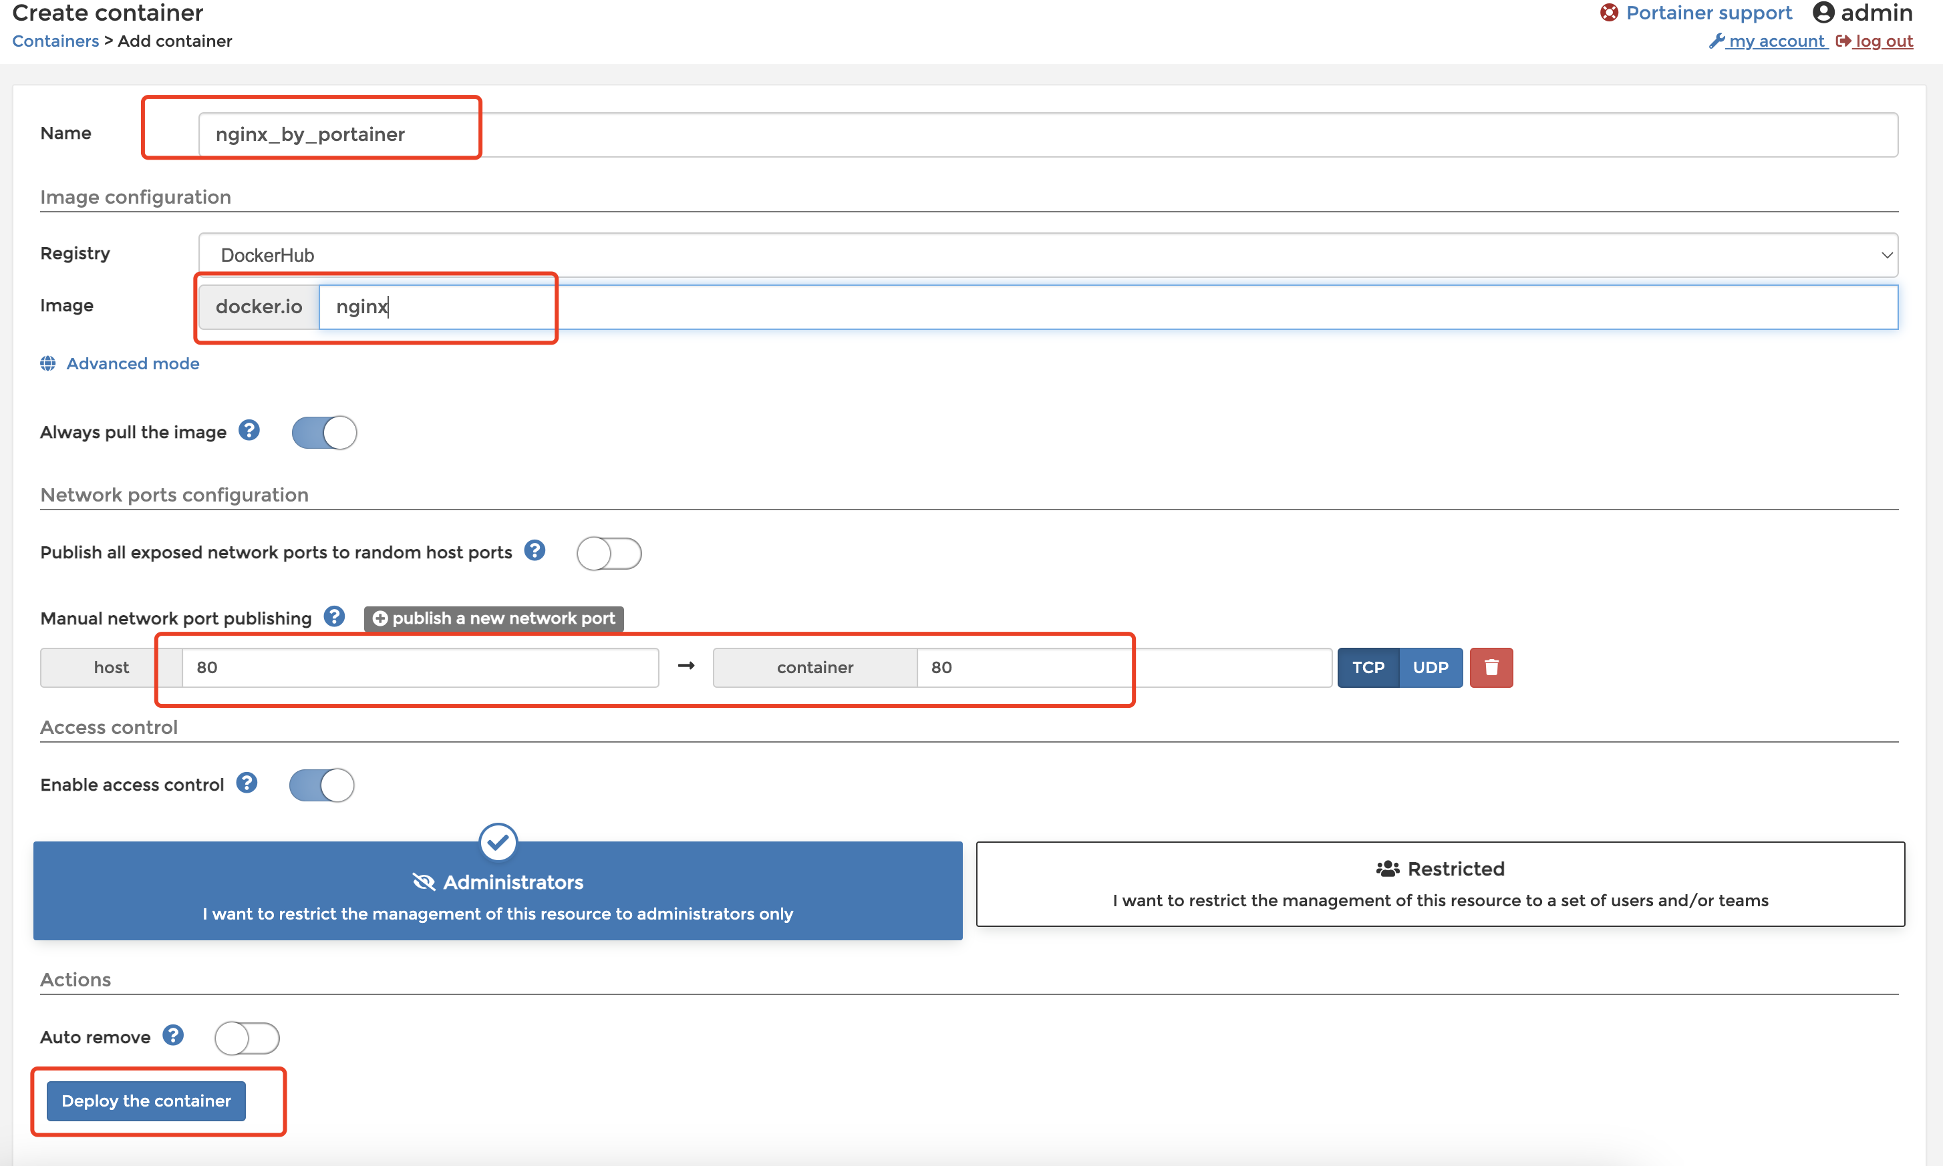Click the users group icon next to Restricted
The image size is (1943, 1166).
(1388, 869)
